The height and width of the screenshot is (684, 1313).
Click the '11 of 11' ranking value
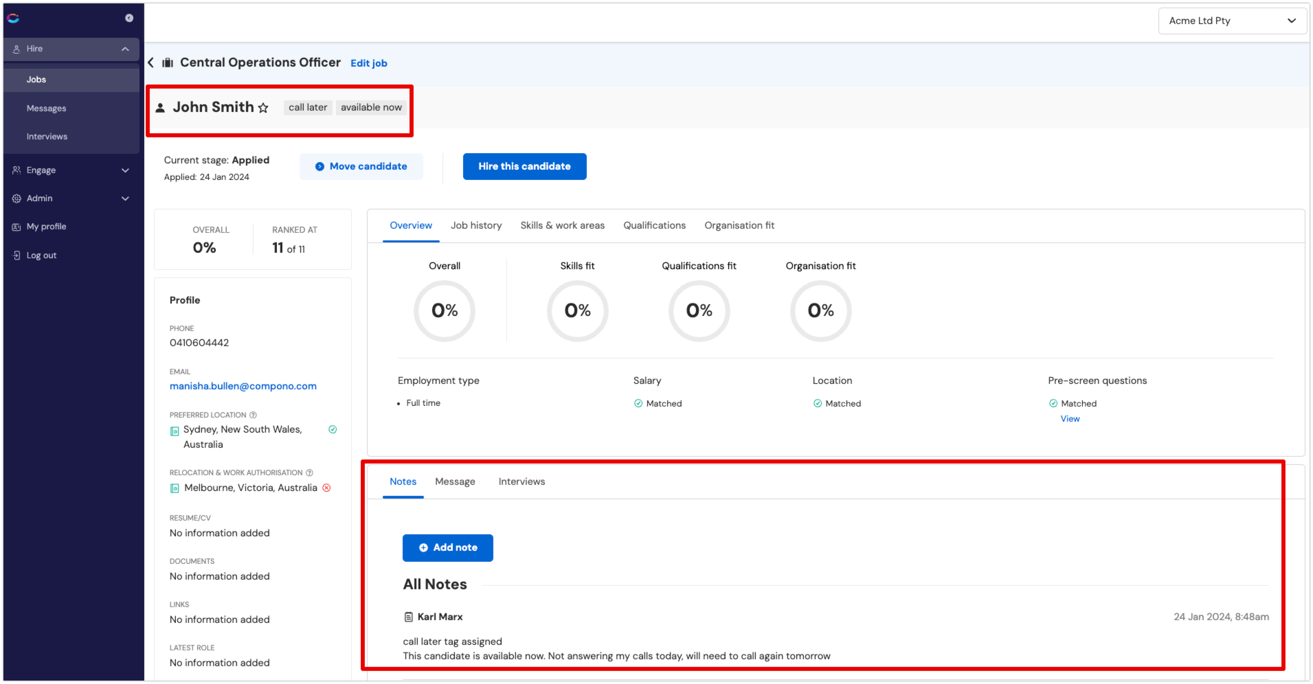tap(289, 248)
